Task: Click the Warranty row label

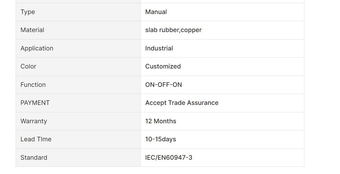Action: pos(34,121)
